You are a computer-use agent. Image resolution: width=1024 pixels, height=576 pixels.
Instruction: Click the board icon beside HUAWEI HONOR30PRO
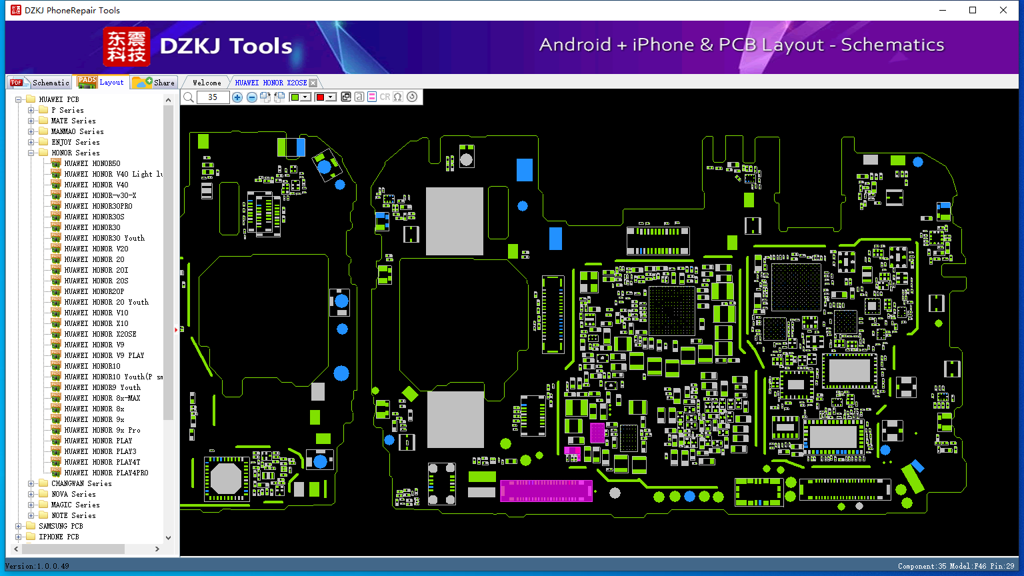click(56, 206)
